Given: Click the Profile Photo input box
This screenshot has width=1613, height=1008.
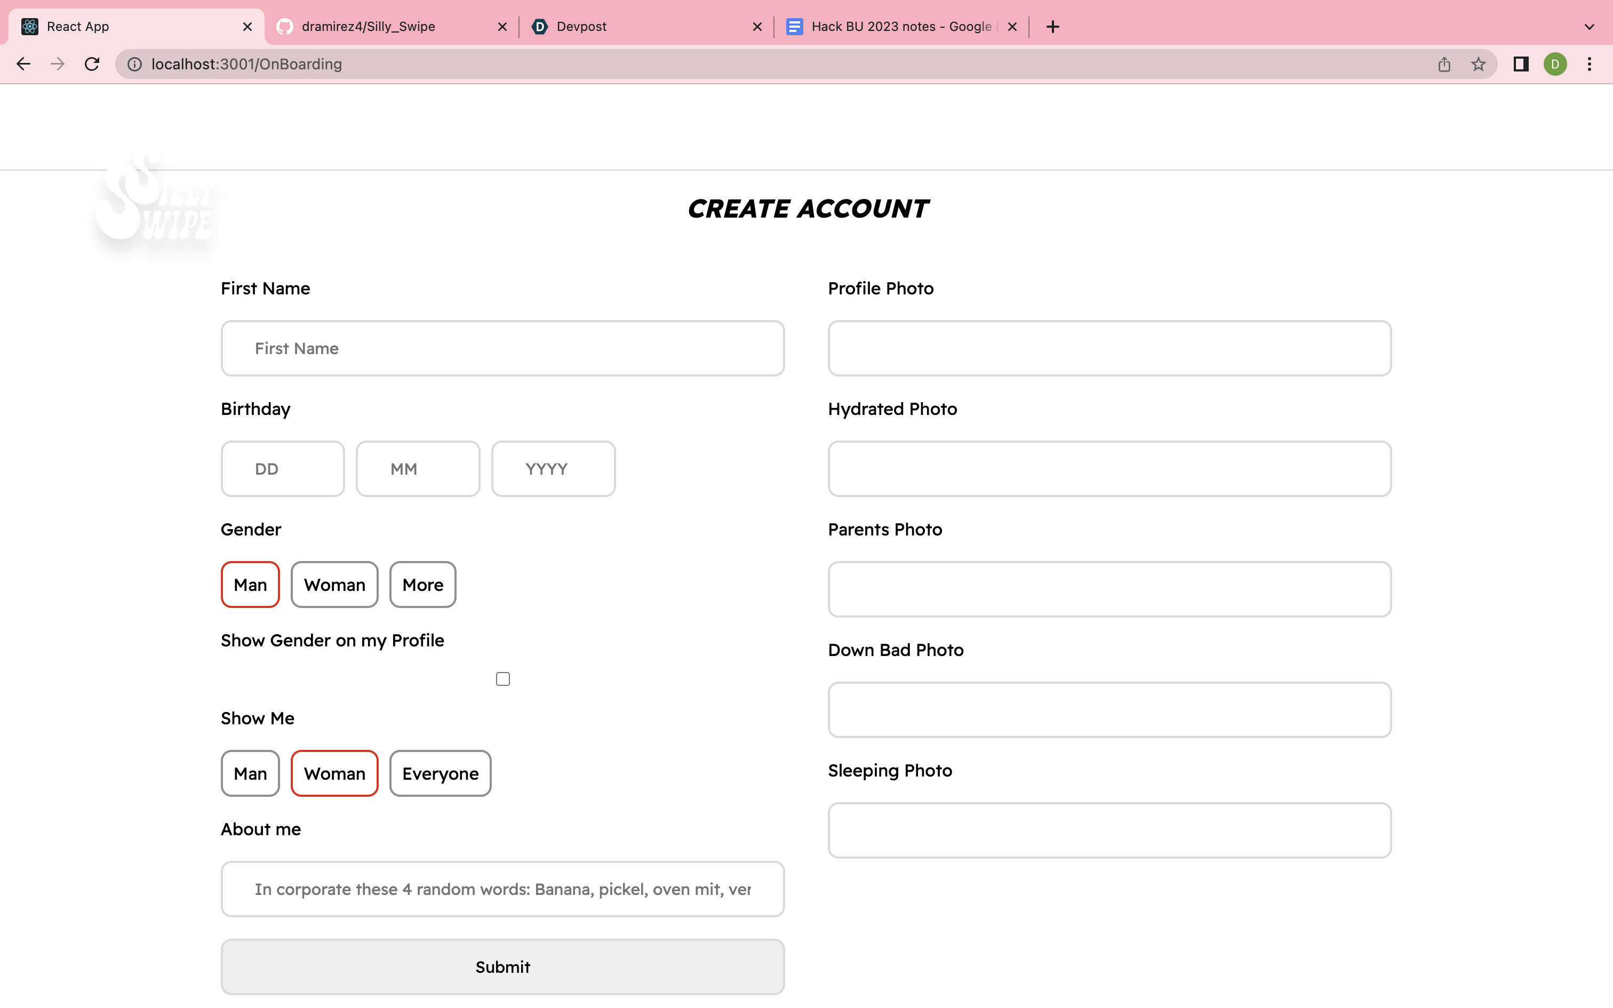Looking at the screenshot, I should click(x=1109, y=348).
